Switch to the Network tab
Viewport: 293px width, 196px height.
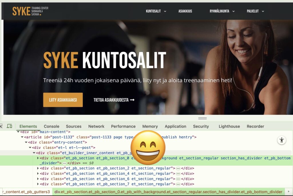pos(96,126)
